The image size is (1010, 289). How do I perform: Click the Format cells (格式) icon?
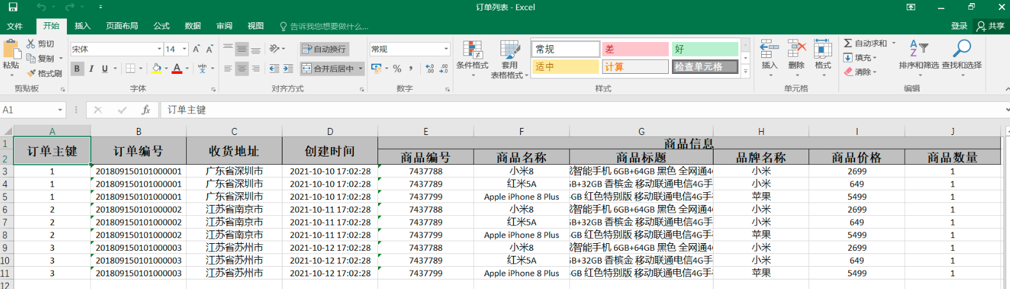823,49
